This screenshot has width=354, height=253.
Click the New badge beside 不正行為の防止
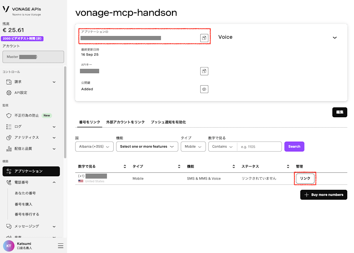point(47,115)
